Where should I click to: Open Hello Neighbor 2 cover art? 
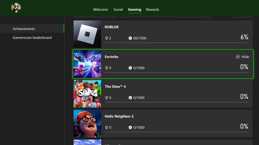(x=87, y=124)
